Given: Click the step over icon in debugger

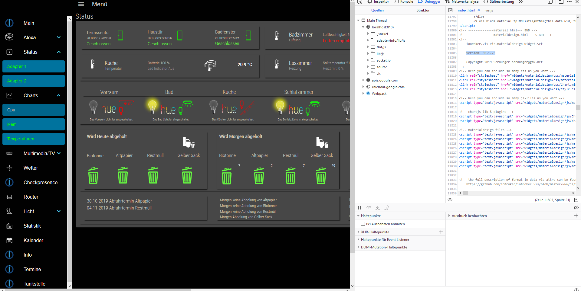Looking at the screenshot, I should pos(369,208).
